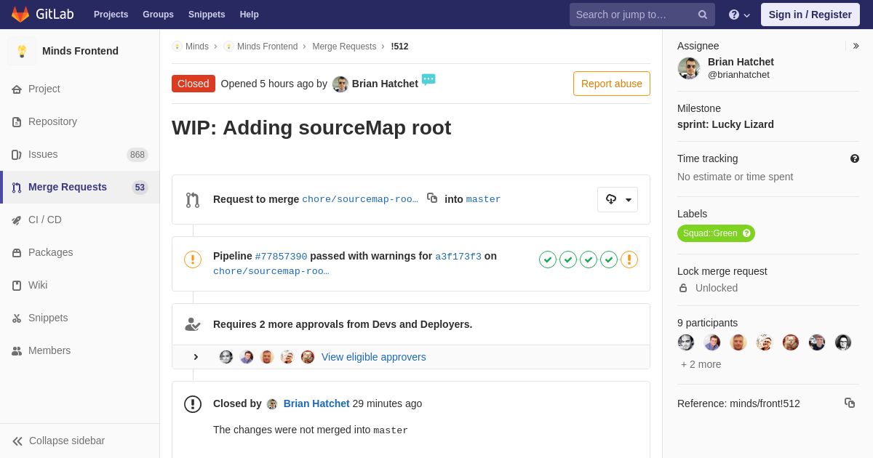Viewport: 873px width, 458px height.
Task: Expand the eligible approvers chevron
Action: click(196, 357)
